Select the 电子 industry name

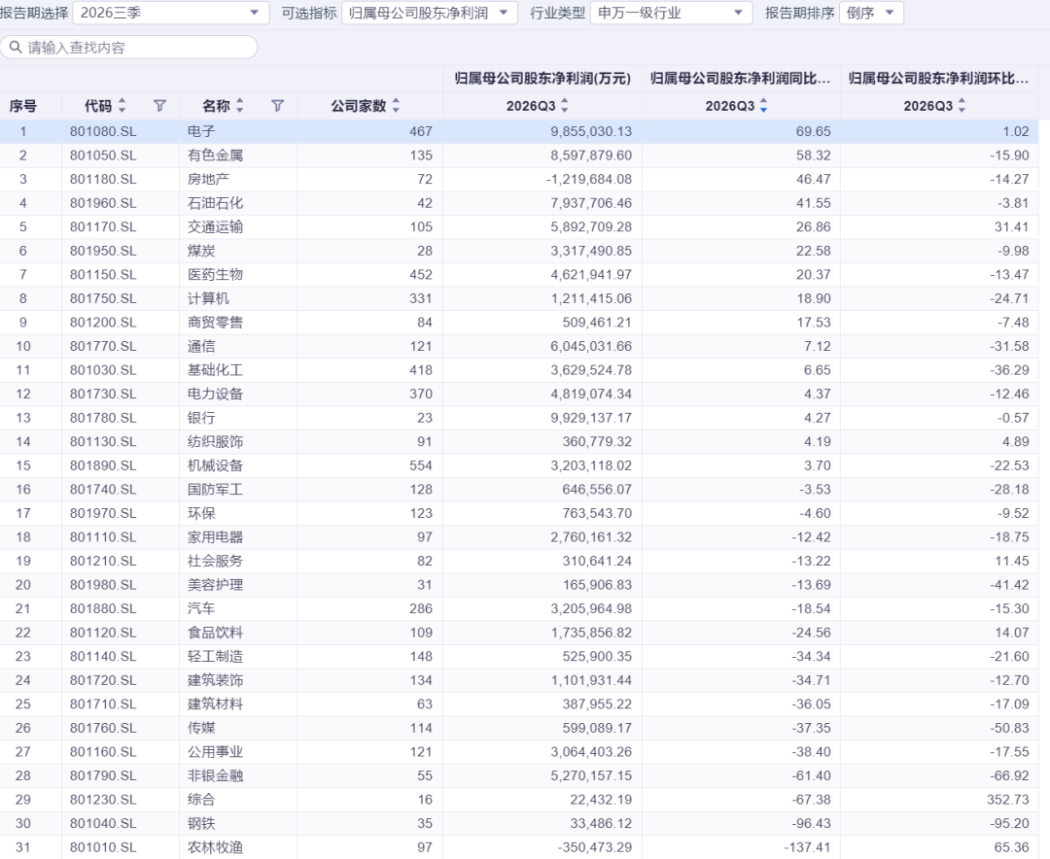(201, 131)
